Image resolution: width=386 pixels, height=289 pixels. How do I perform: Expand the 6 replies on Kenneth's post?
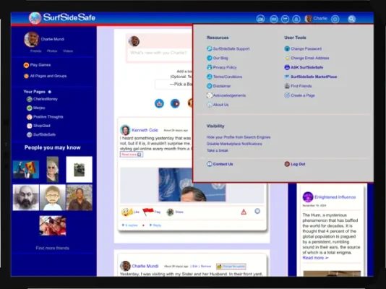[x=129, y=225]
